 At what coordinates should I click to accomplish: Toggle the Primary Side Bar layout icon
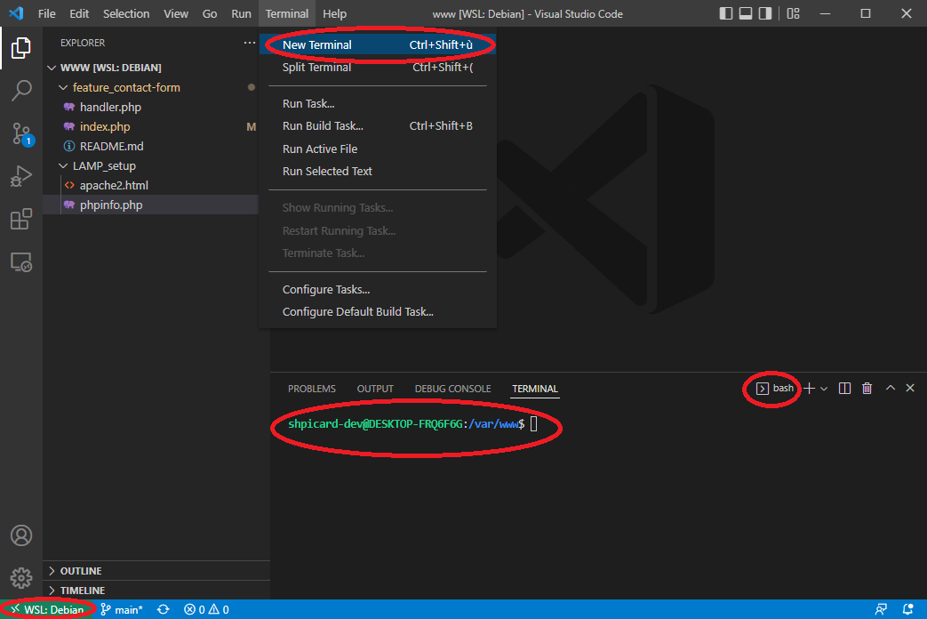click(726, 13)
